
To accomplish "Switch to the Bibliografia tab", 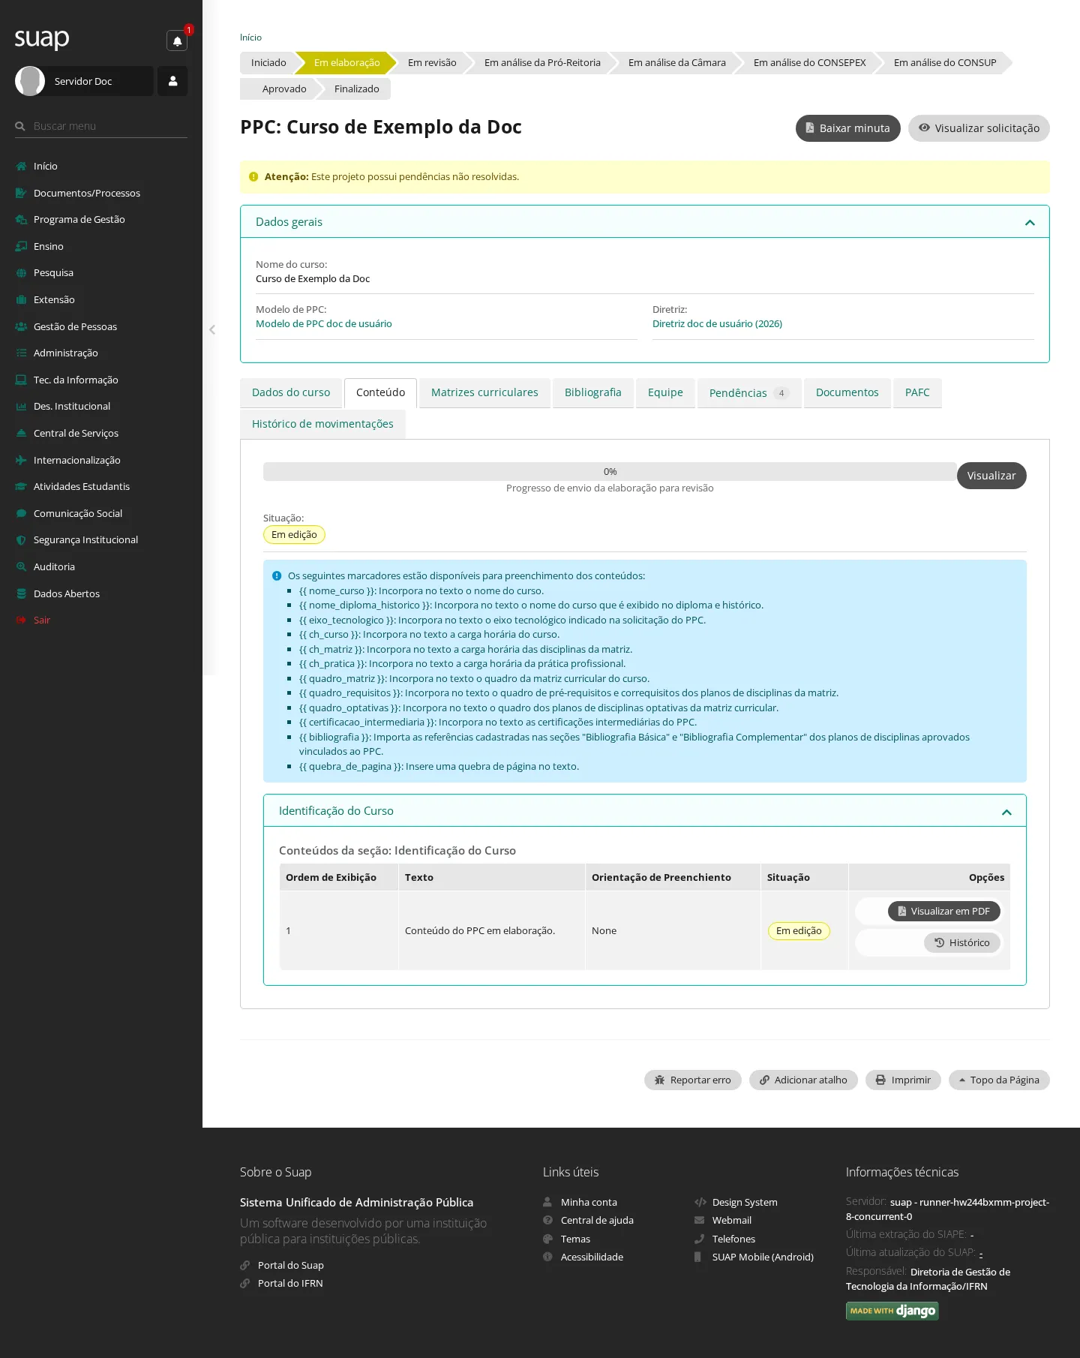I will [592, 392].
